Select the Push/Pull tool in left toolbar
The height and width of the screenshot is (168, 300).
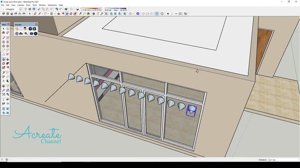pyautogui.click(x=7, y=59)
